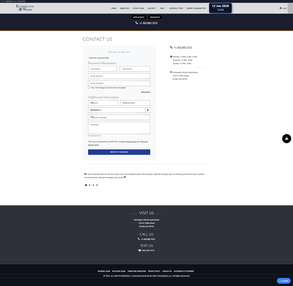Select the first testimonial carousel dot

tap(86, 185)
